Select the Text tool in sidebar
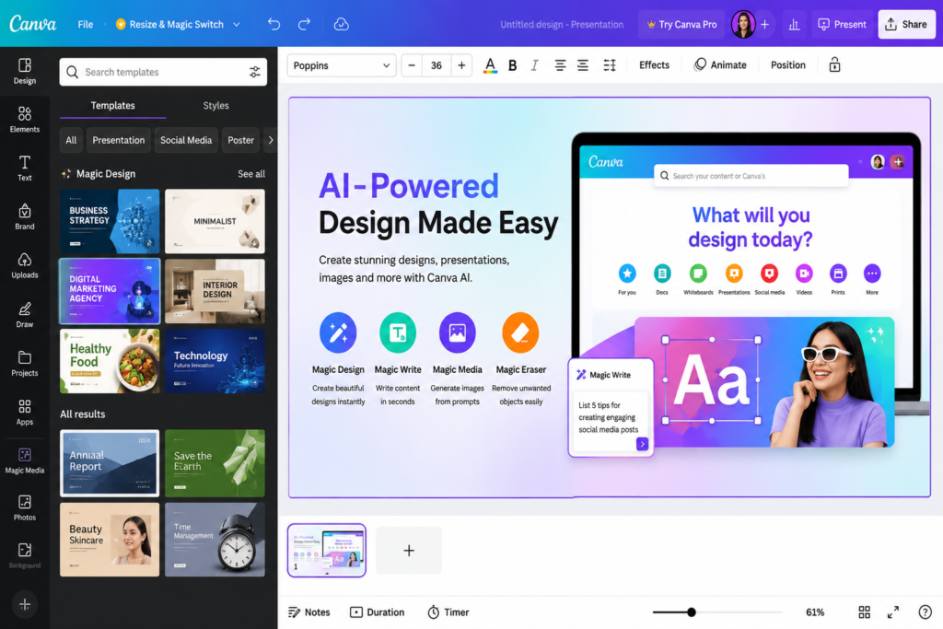 pos(25,169)
